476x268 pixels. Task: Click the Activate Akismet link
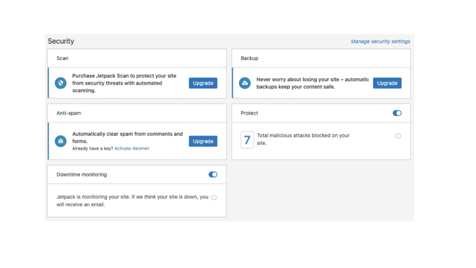[x=132, y=148]
